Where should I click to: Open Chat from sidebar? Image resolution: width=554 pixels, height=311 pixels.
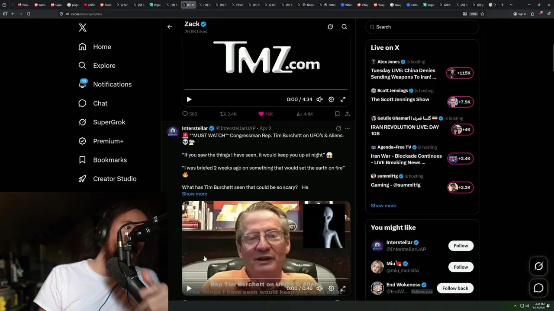coord(93,103)
